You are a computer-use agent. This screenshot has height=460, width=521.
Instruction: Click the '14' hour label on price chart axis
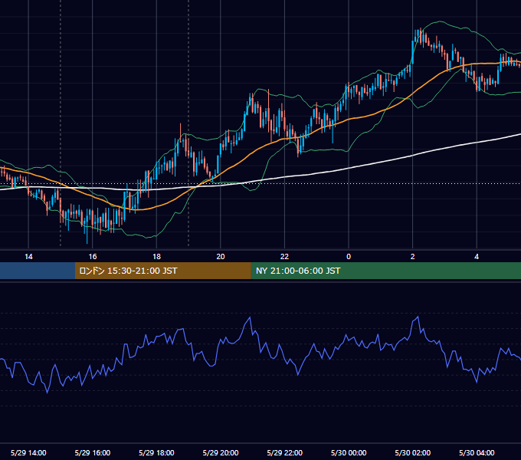point(28,257)
